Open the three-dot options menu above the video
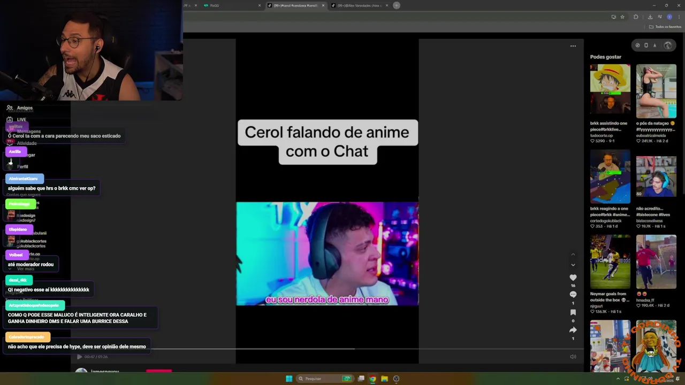Screen dimensions: 685x385 (x=573, y=46)
